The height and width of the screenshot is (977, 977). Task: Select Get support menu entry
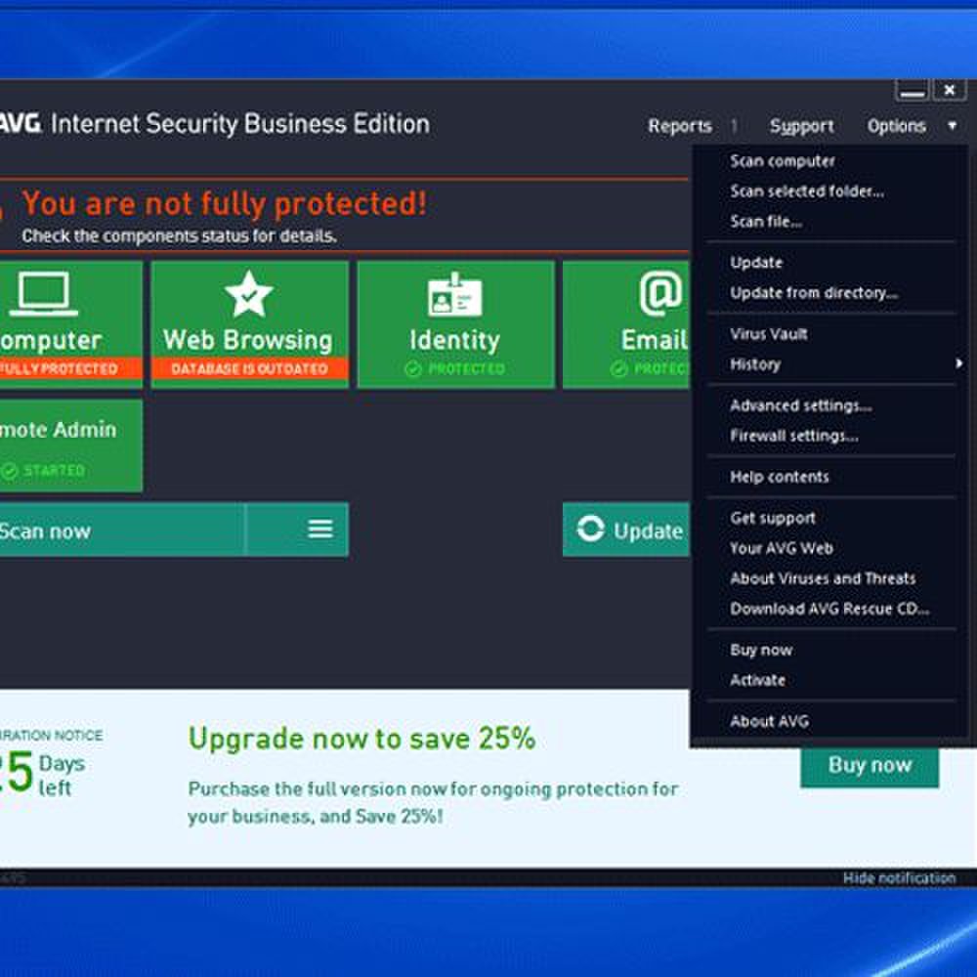(773, 519)
